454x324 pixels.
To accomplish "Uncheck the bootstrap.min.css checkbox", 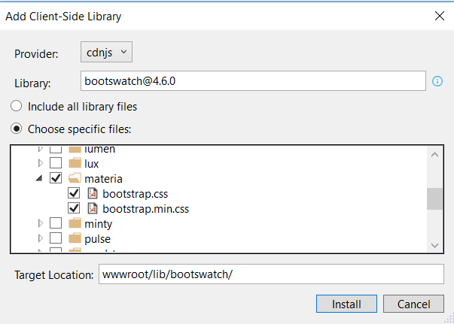I will 74,208.
